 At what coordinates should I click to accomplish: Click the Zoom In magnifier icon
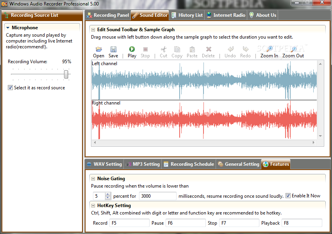(270, 49)
